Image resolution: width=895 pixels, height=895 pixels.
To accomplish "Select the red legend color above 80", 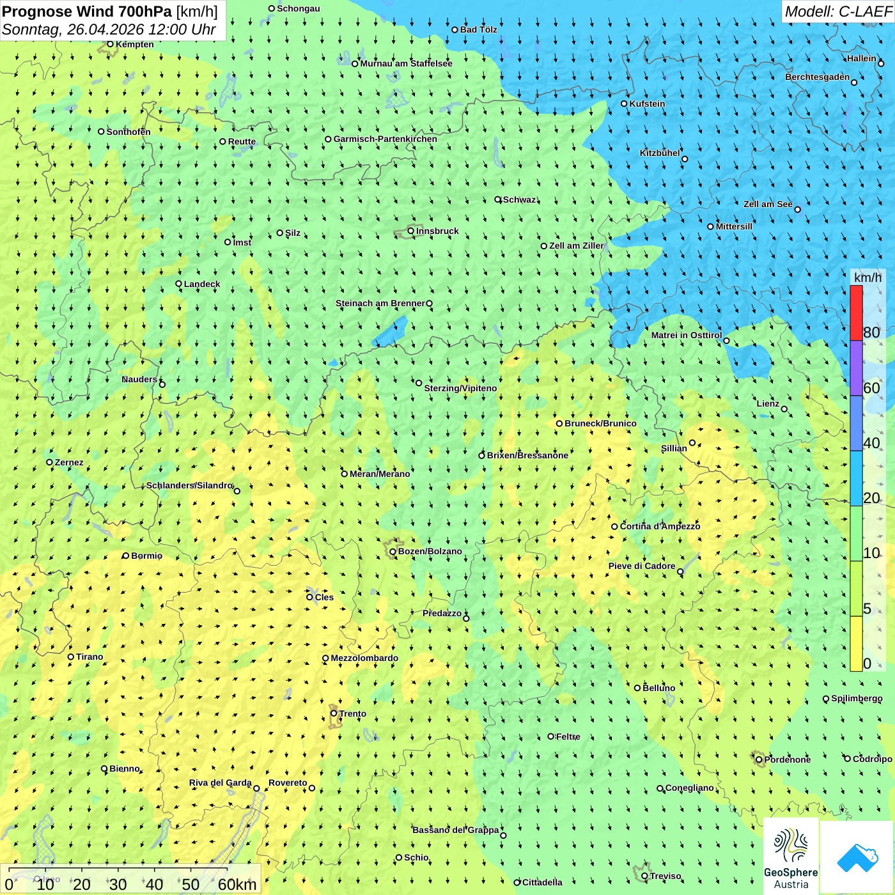I will coord(856,313).
